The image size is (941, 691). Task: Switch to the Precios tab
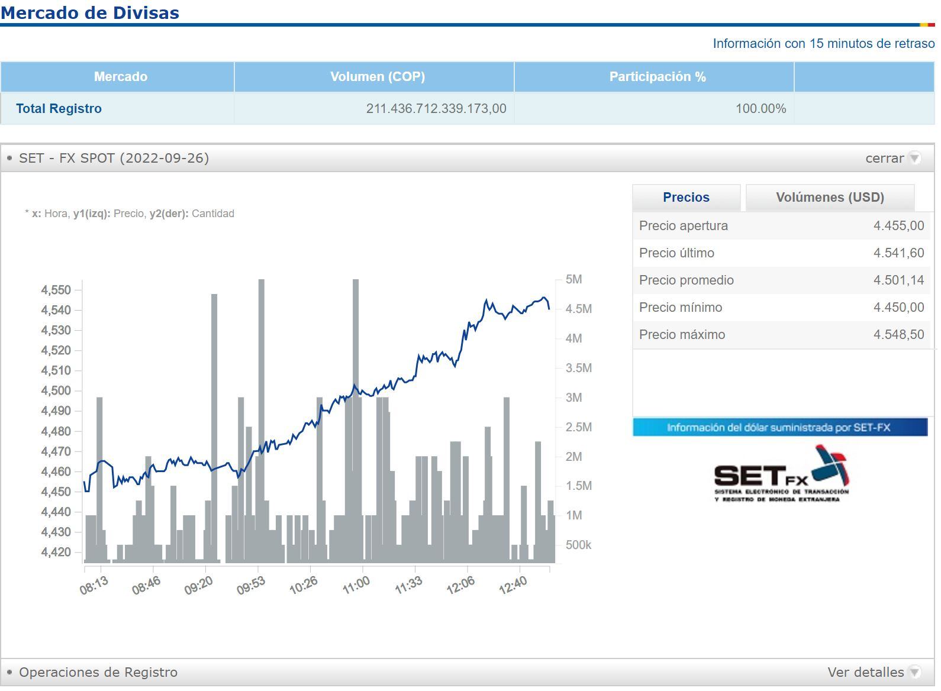(686, 198)
